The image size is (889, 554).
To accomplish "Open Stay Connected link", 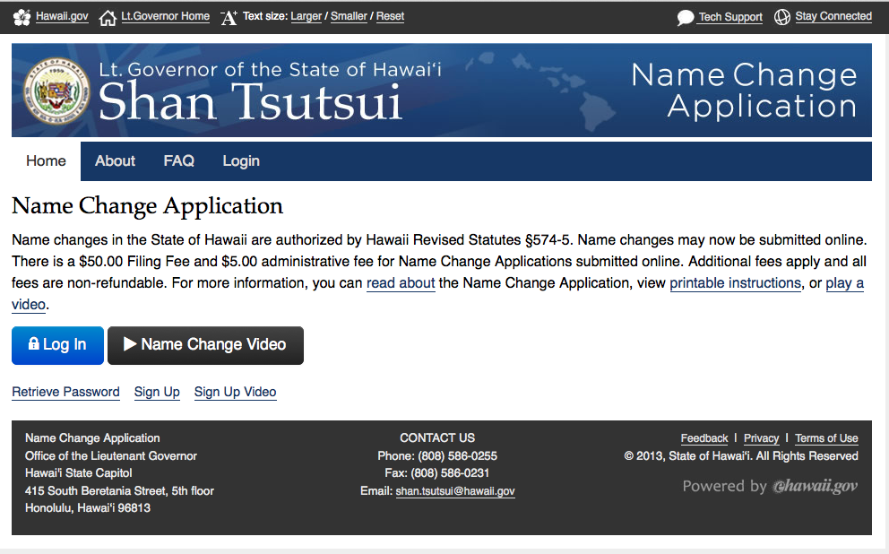I will pyautogui.click(x=833, y=16).
